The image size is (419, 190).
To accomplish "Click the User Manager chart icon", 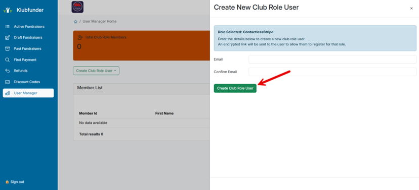I will 8,93.
